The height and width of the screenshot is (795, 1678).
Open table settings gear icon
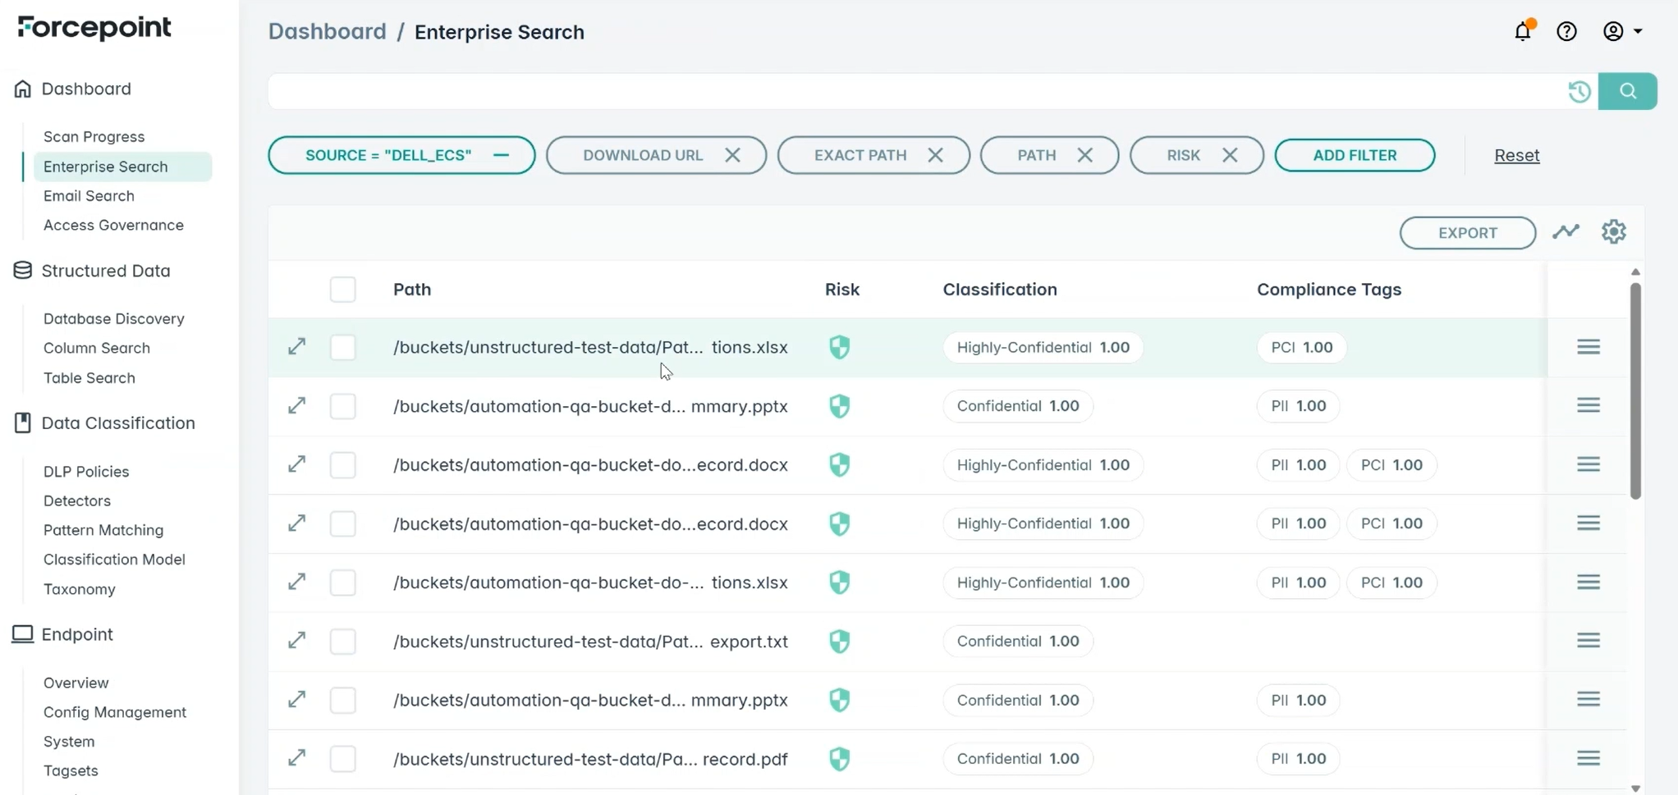[1613, 232]
